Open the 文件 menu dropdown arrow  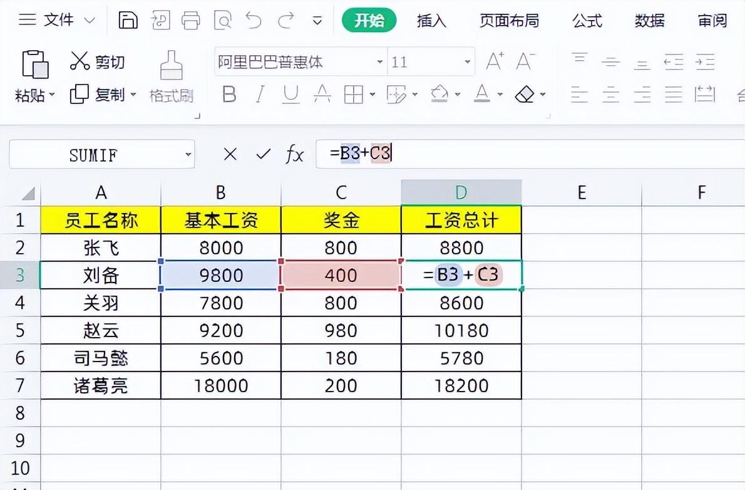90,21
